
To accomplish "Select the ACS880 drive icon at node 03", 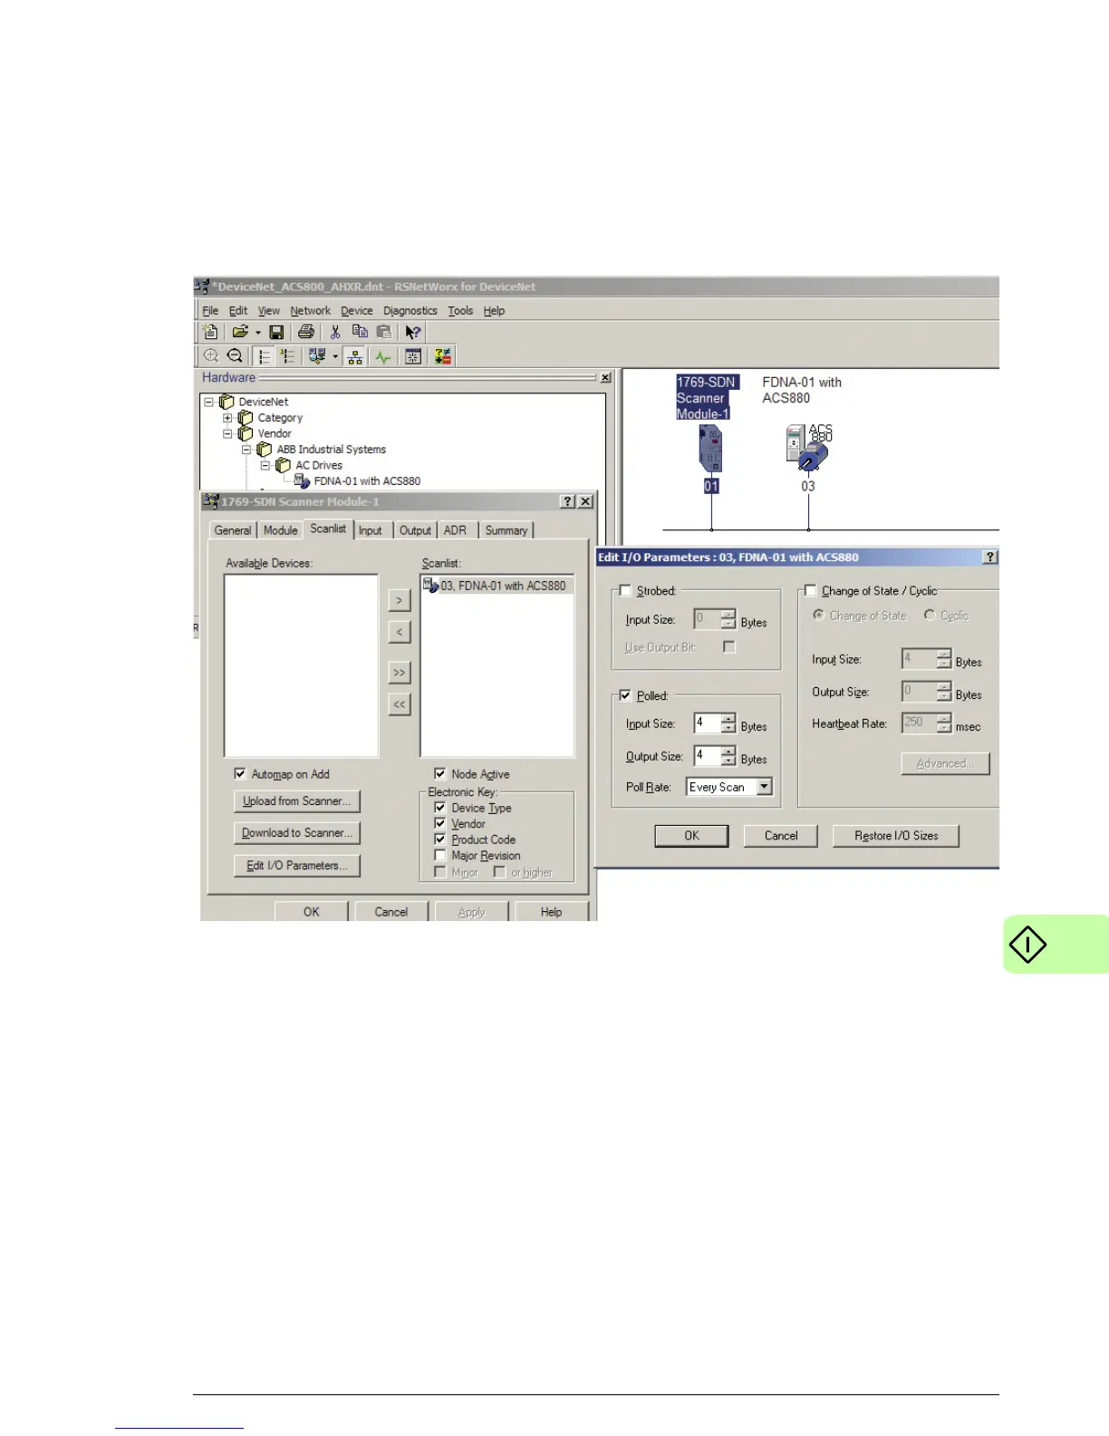I will pos(808,448).
